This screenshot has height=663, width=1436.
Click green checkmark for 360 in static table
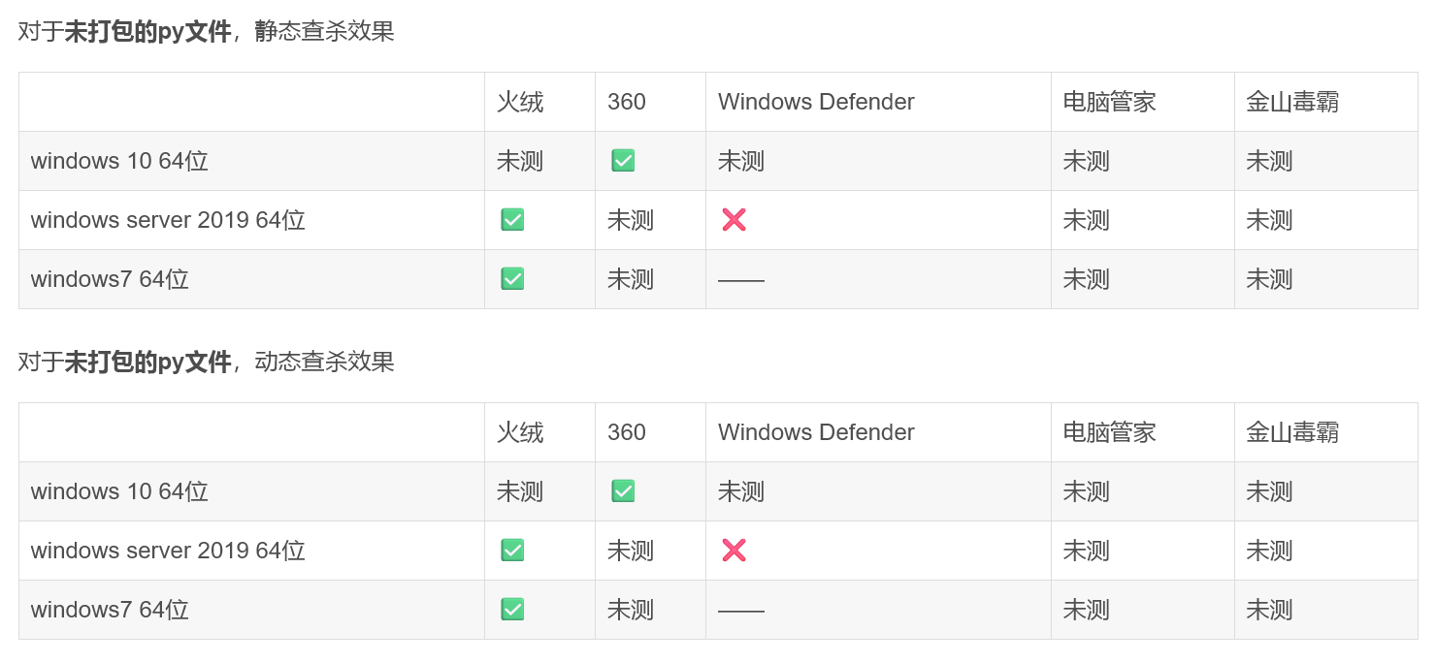click(623, 161)
